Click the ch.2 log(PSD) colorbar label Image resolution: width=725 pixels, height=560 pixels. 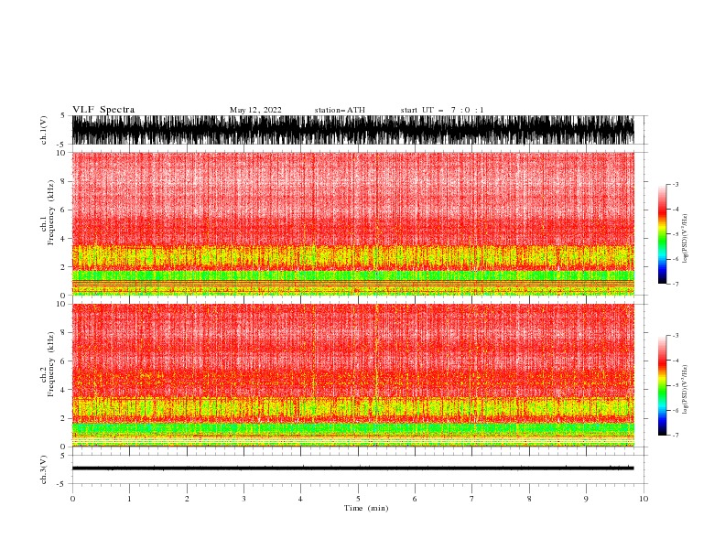(x=685, y=389)
